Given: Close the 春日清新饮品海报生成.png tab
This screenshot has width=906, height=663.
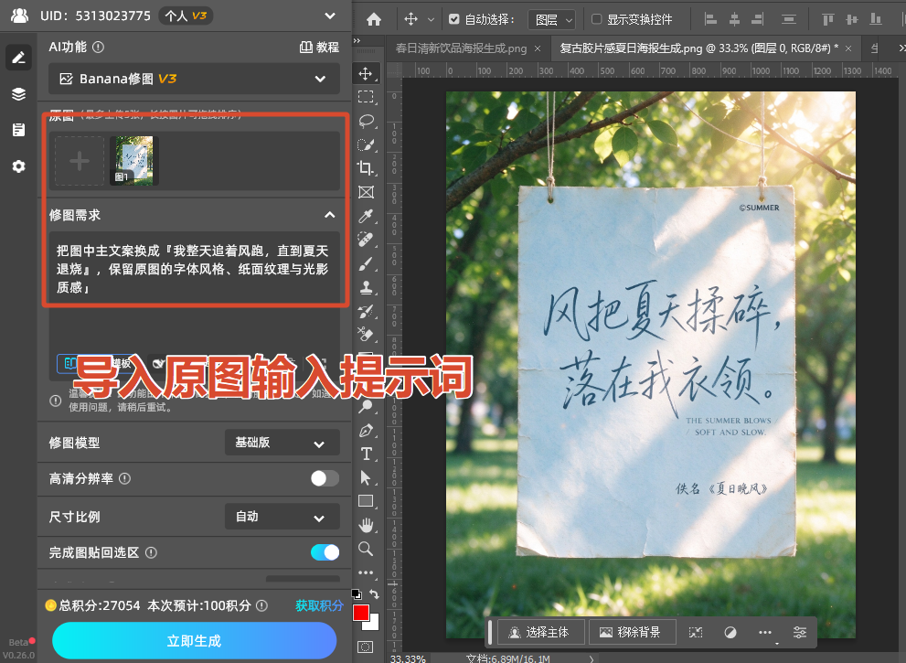Looking at the screenshot, I should pos(538,48).
